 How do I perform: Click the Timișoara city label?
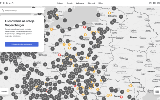(x=103, y=96)
